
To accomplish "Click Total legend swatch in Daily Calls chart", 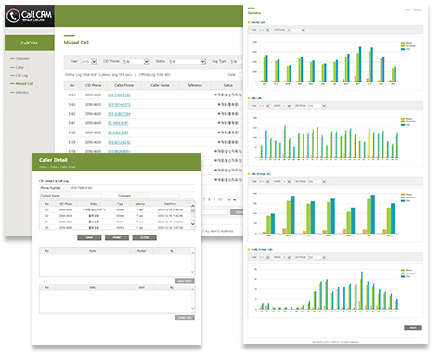I will (x=403, y=125).
